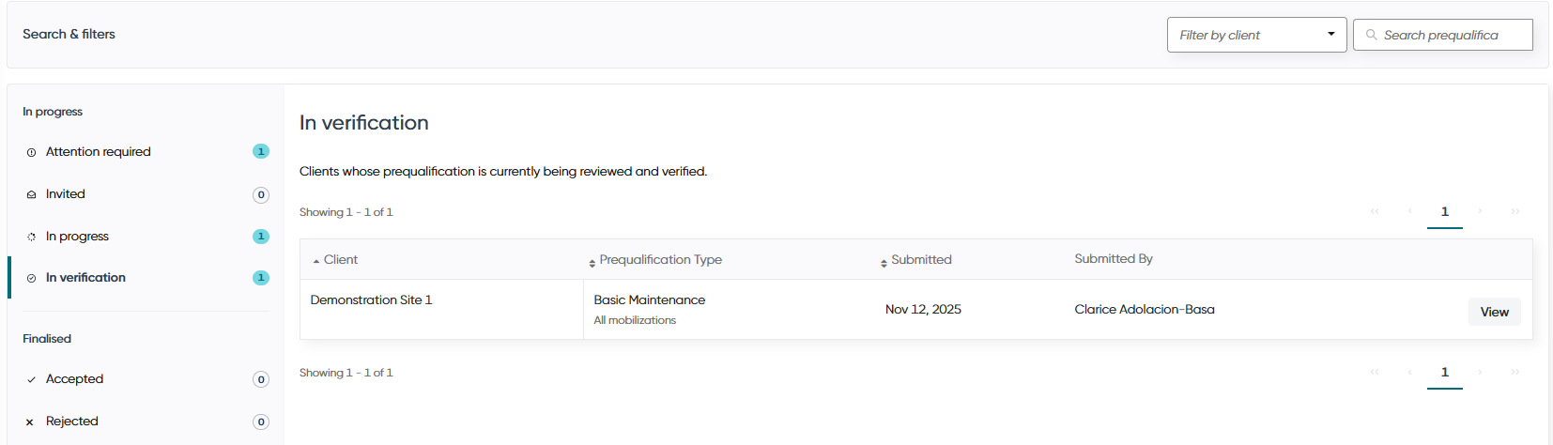The image size is (1553, 445).
Task: Click the Finalised section label
Action: pyautogui.click(x=47, y=339)
